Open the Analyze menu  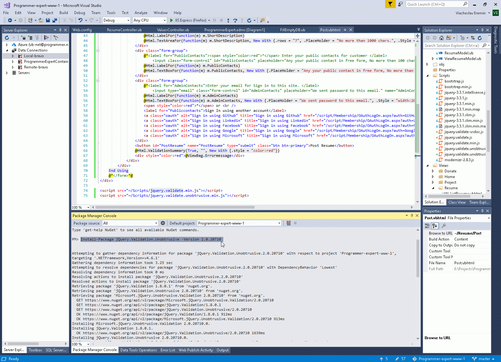(x=141, y=13)
